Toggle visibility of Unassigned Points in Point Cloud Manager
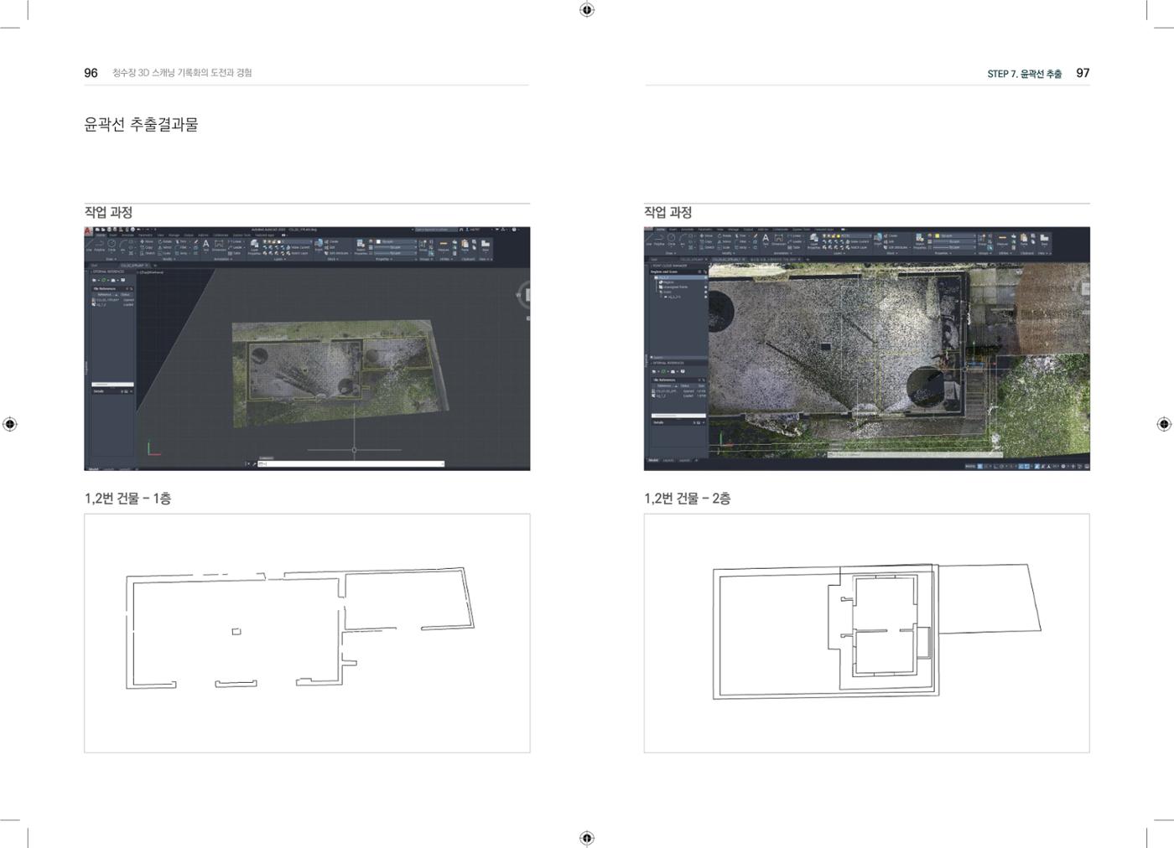Image resolution: width=1174 pixels, height=848 pixels. coord(706,287)
